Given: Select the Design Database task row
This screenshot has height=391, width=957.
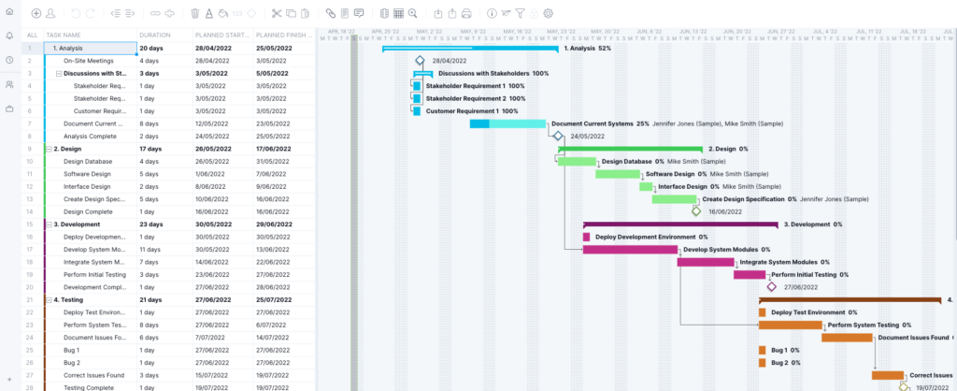Looking at the screenshot, I should [x=88, y=161].
